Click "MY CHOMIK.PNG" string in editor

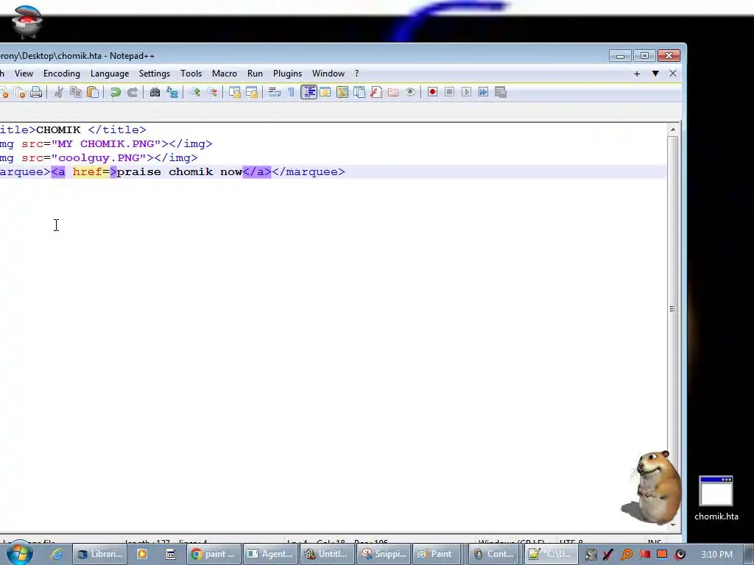coord(106,143)
